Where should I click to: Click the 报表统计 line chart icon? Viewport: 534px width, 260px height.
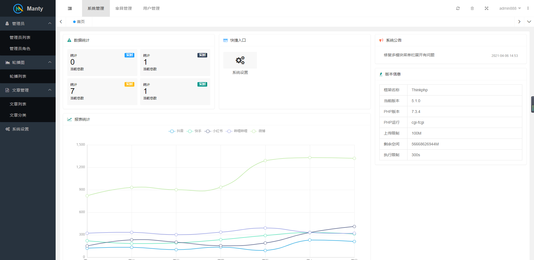click(x=70, y=119)
